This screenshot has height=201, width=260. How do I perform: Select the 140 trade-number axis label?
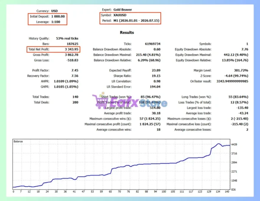(227, 192)
